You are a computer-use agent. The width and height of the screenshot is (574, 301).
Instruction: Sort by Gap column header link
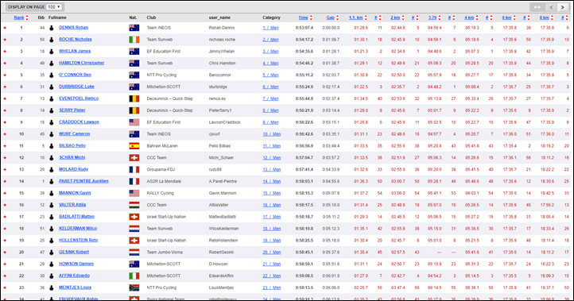[331, 17]
